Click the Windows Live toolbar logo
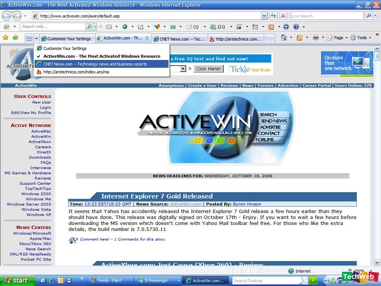 pyautogui.click(x=7, y=27)
